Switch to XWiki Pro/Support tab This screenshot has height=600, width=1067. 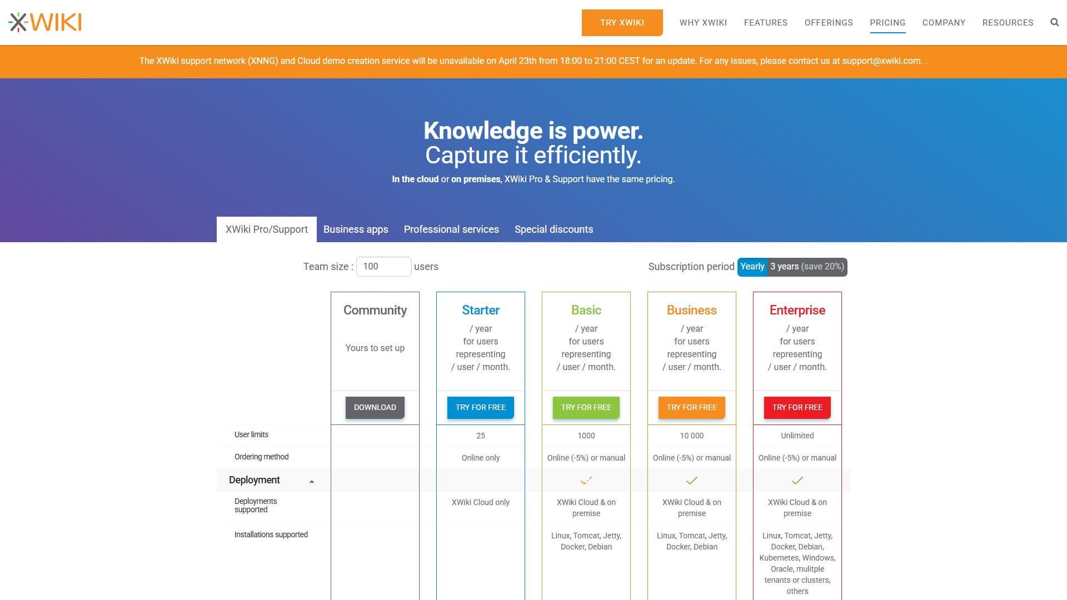tap(266, 229)
